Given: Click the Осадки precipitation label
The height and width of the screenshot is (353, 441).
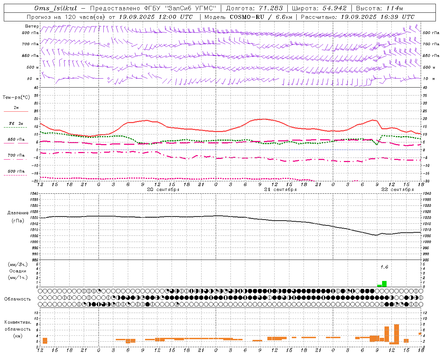Looking at the screenshot, I should click(x=18, y=271).
